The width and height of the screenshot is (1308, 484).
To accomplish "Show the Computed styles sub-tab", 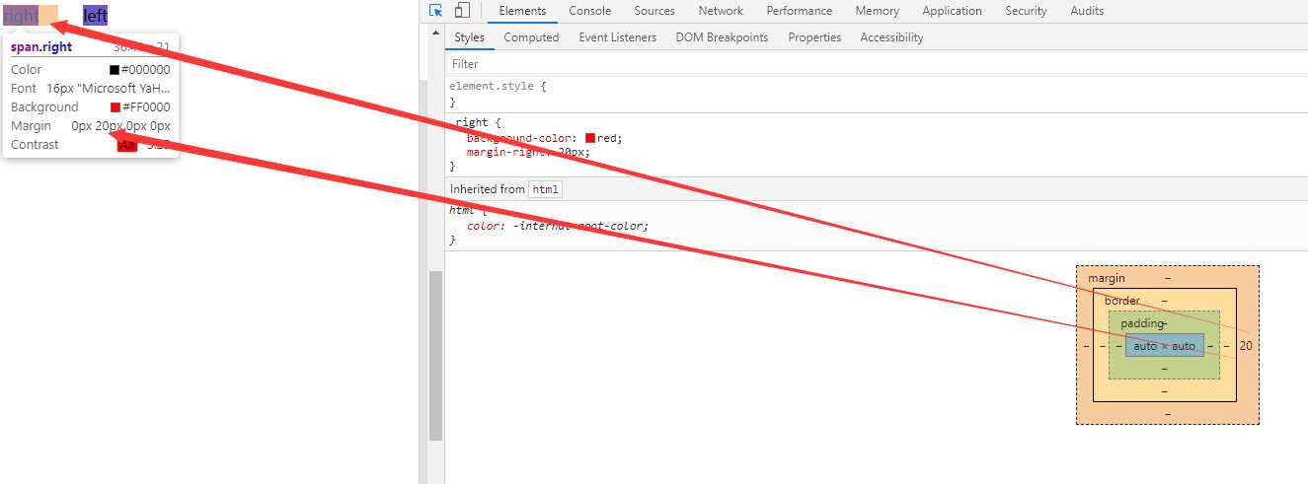I will pos(531,37).
